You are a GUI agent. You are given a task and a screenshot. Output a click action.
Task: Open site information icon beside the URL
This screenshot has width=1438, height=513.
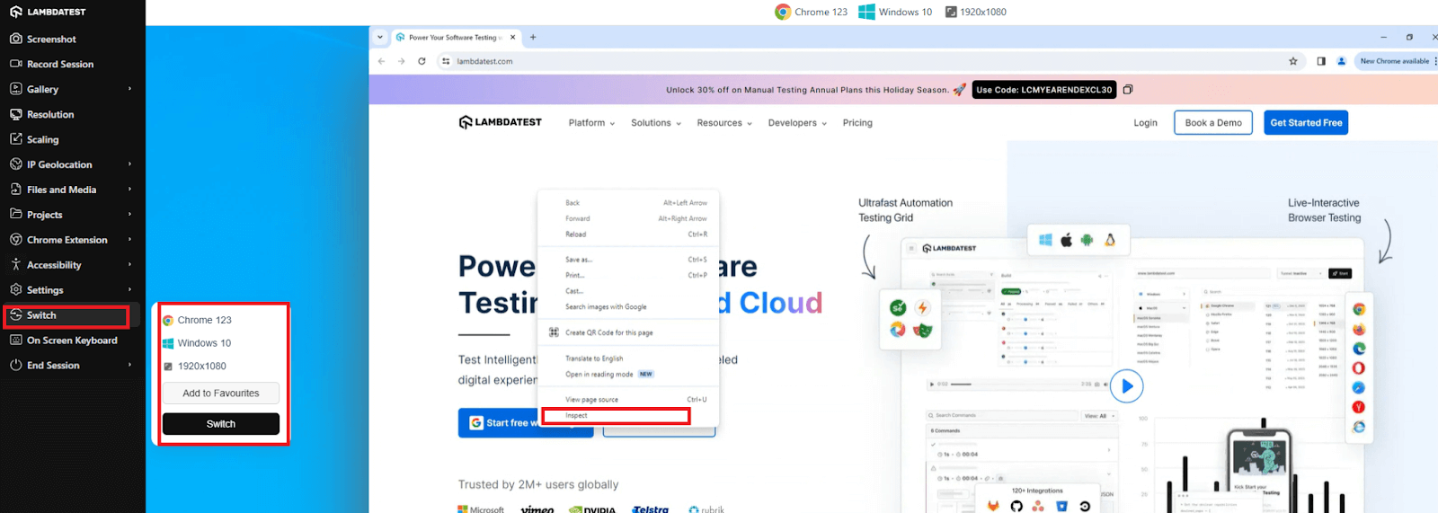[445, 62]
